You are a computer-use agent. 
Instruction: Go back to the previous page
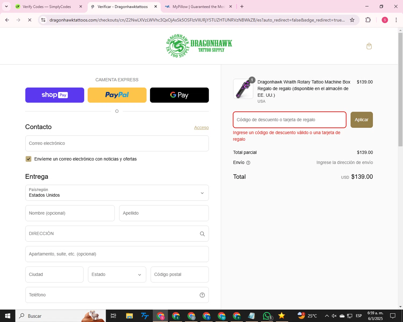[7, 20]
